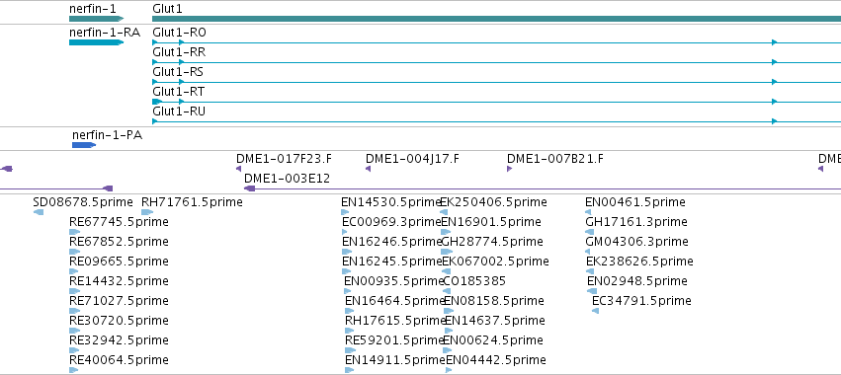This screenshot has height=375, width=841.
Task: Open EST EN00461.5prime
Action: pyautogui.click(x=635, y=202)
